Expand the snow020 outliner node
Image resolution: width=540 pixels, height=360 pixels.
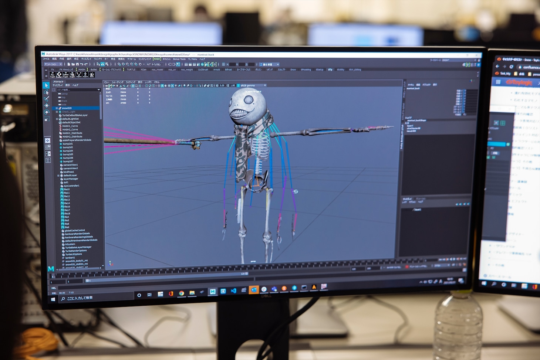pos(57,108)
